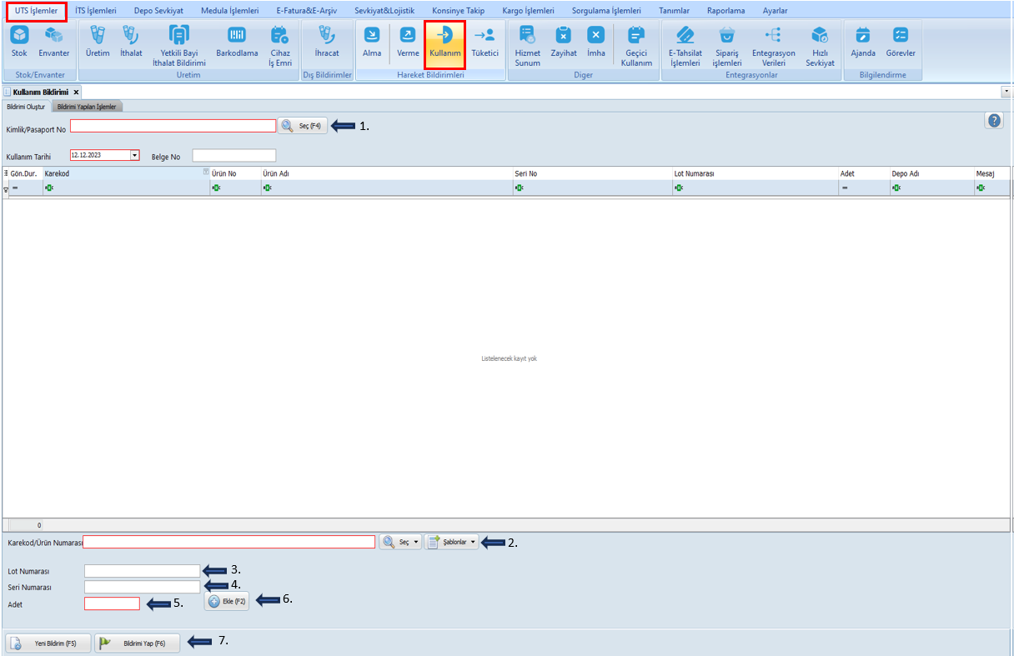Viewport: 1014px width, 656px height.
Task: Open E-Tahsilat İşlemleri icon
Action: click(685, 46)
